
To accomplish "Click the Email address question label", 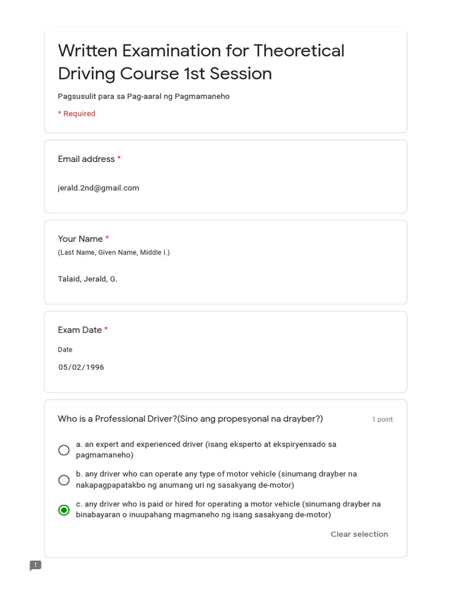I will click(x=87, y=159).
